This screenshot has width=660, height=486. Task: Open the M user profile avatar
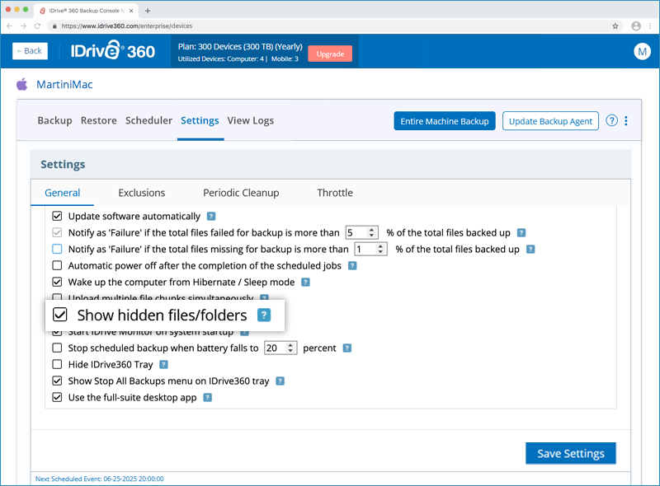642,51
